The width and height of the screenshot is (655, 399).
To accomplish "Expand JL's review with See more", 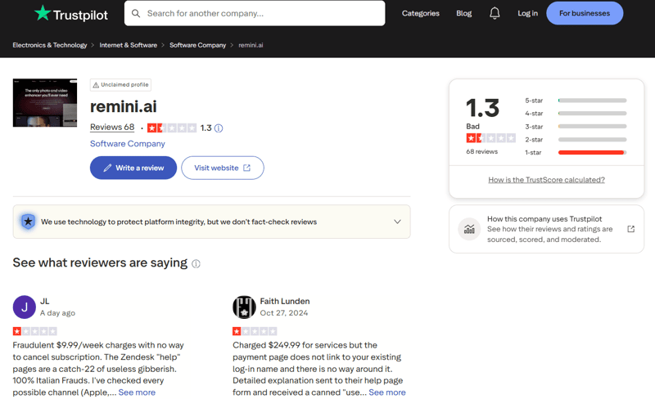I will click(x=137, y=392).
